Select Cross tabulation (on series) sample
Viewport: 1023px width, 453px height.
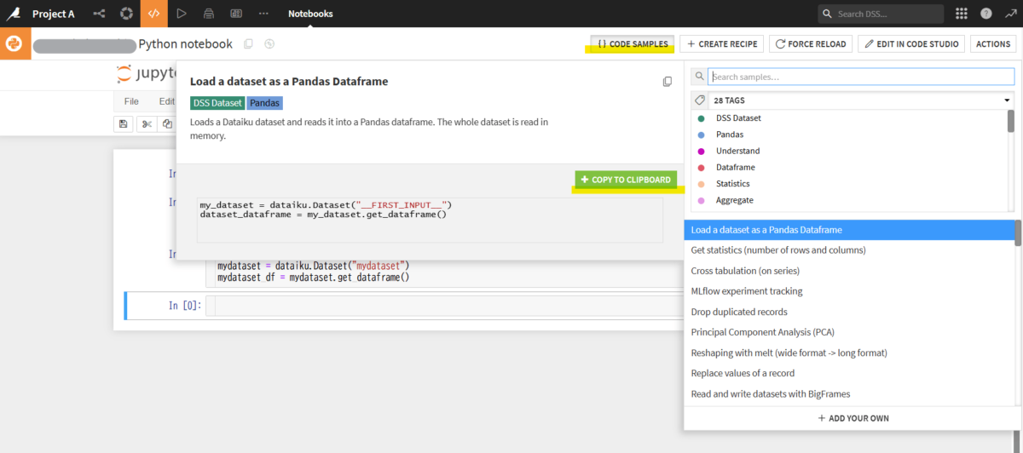[850, 271]
